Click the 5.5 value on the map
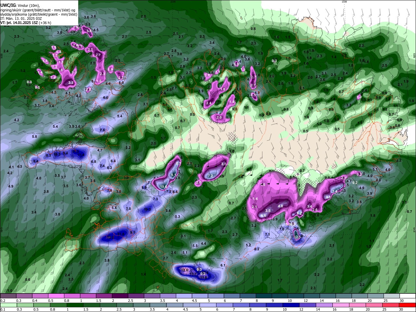 195,246
